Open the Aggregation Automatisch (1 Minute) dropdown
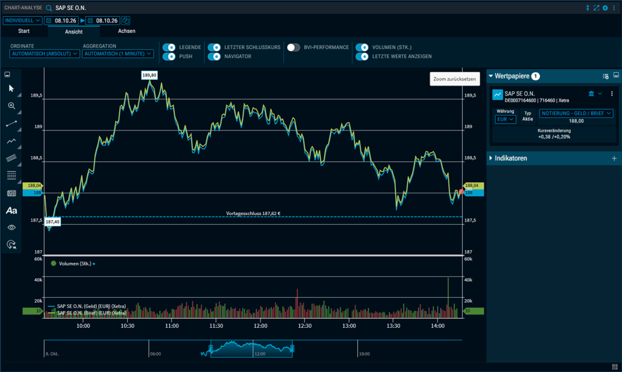This screenshot has height=372, width=622. [118, 53]
